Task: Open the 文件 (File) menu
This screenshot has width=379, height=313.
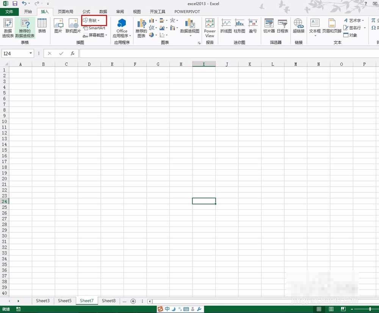Action: click(9, 12)
